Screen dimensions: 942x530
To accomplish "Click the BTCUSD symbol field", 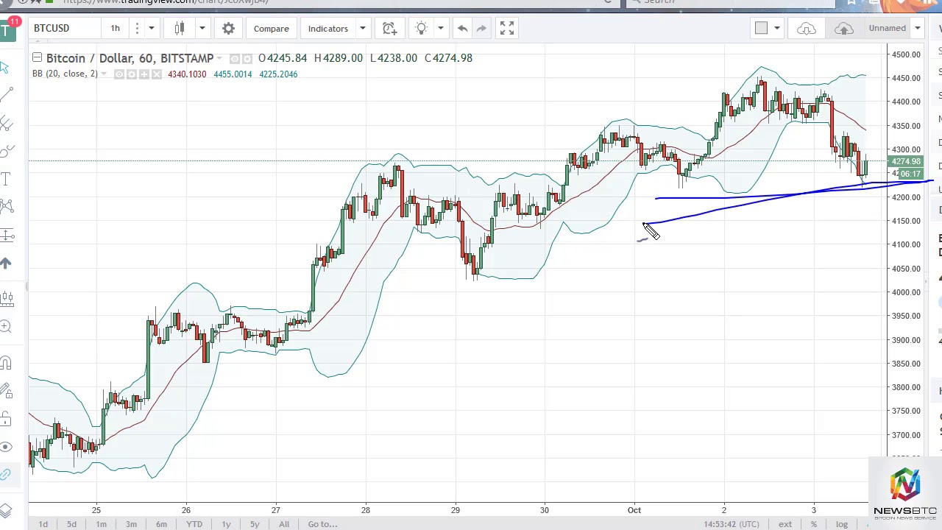I will (x=64, y=28).
